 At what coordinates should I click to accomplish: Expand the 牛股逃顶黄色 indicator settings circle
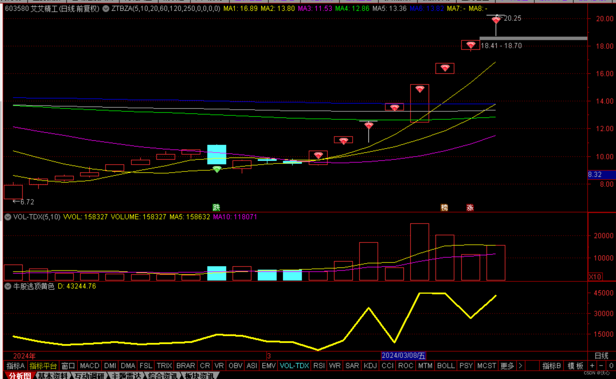coord(8,286)
